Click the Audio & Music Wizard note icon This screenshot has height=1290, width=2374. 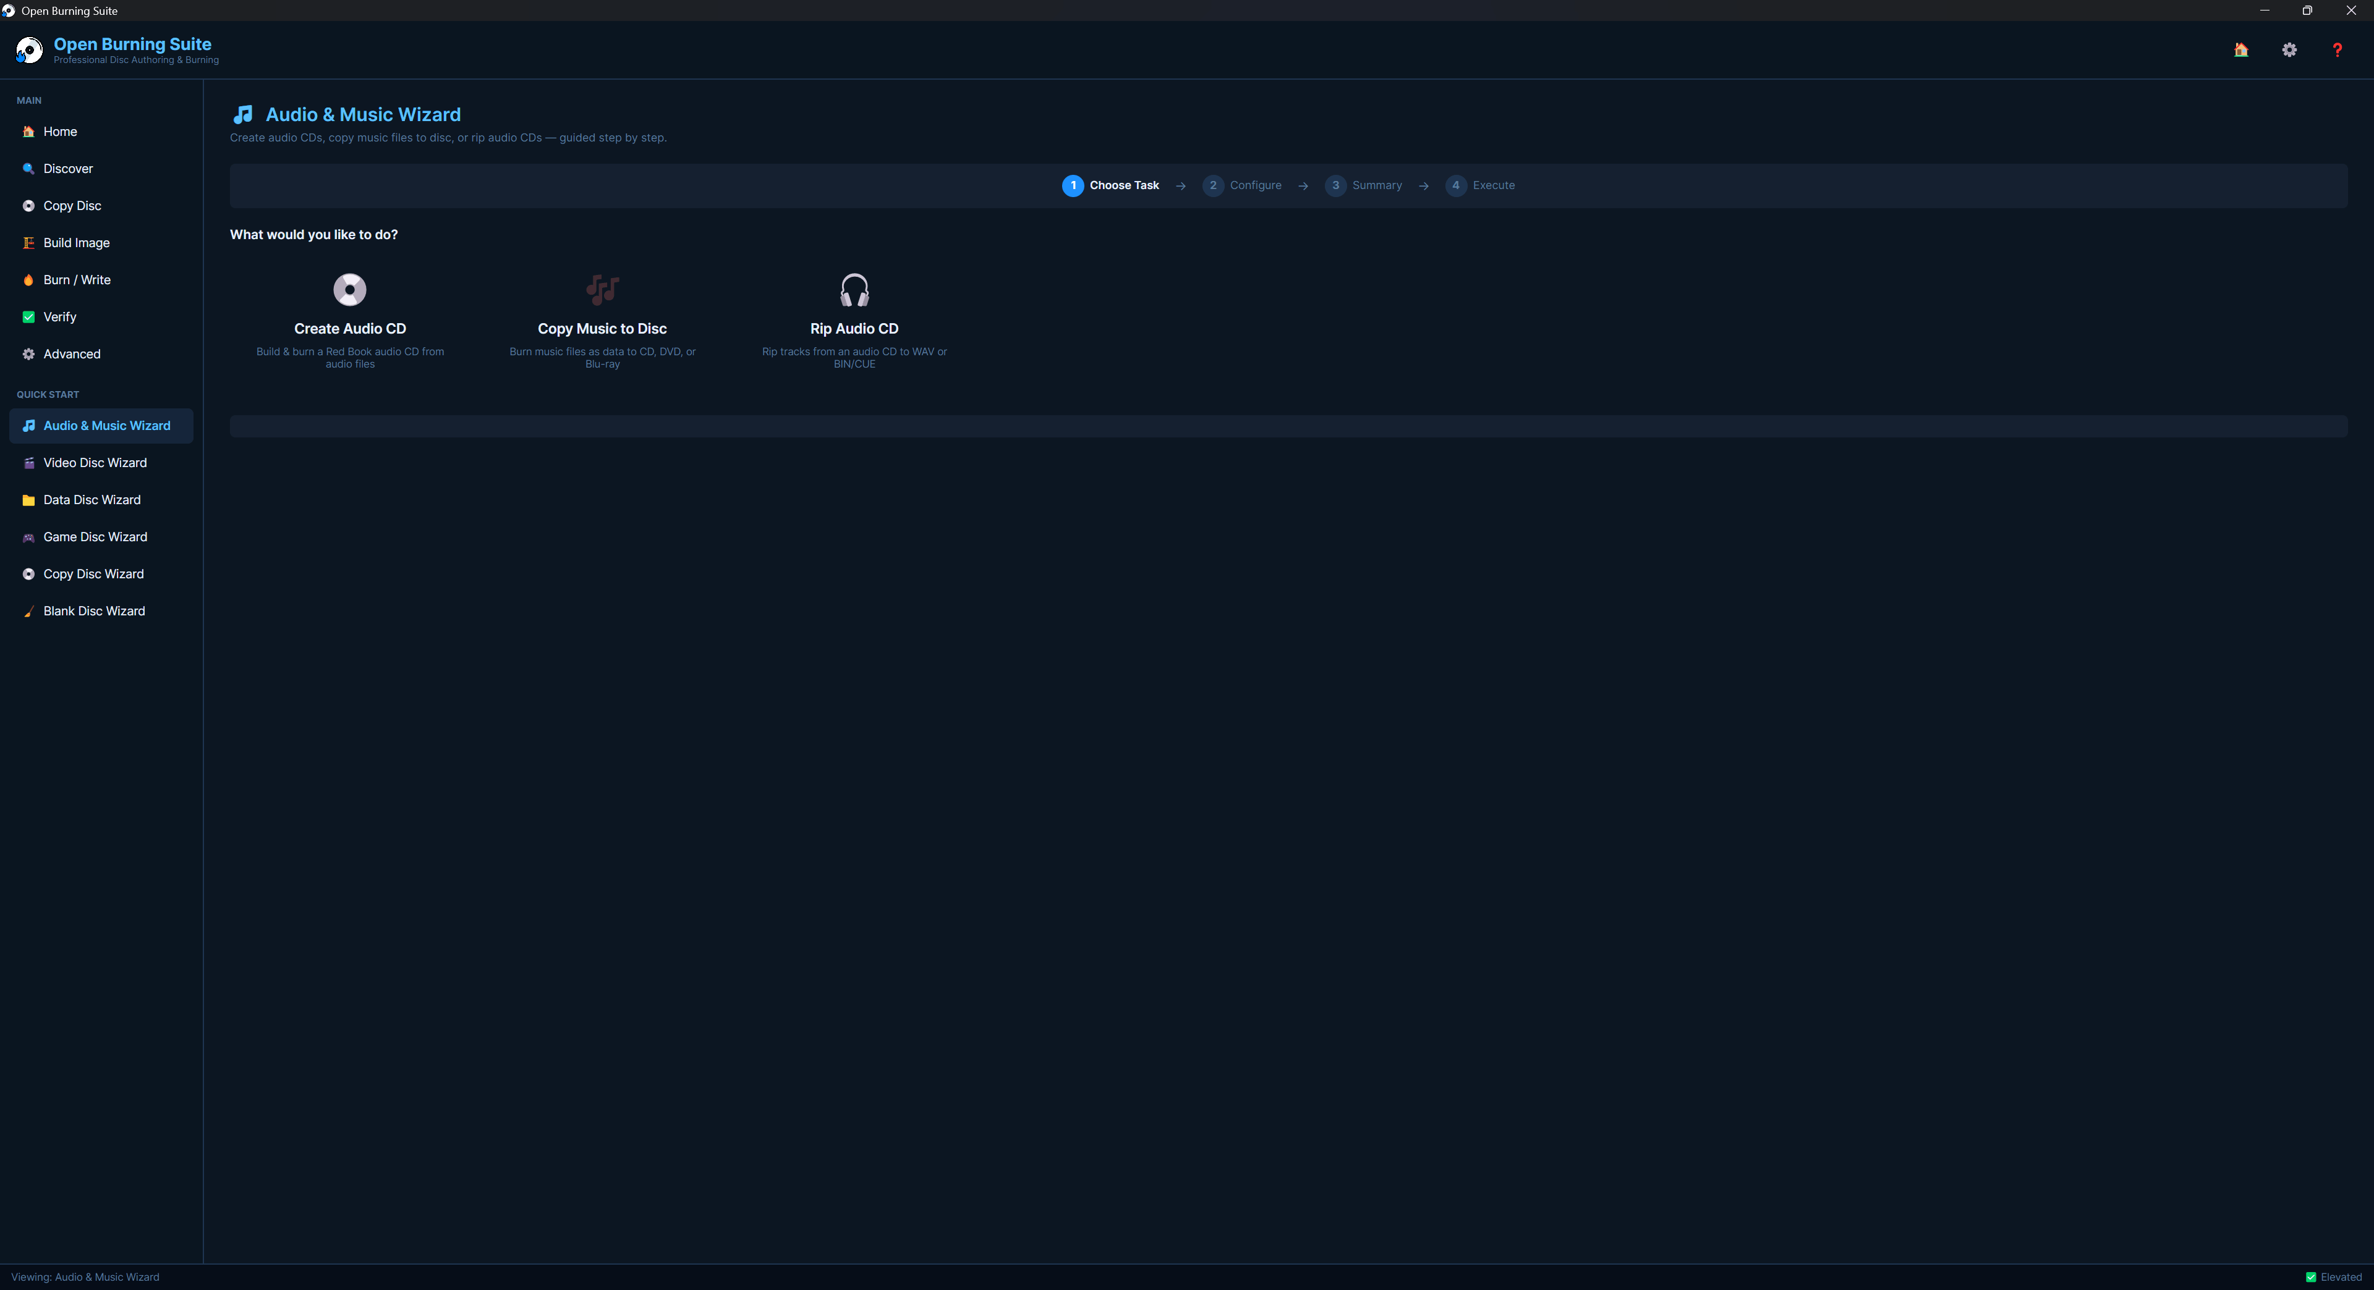tap(28, 426)
